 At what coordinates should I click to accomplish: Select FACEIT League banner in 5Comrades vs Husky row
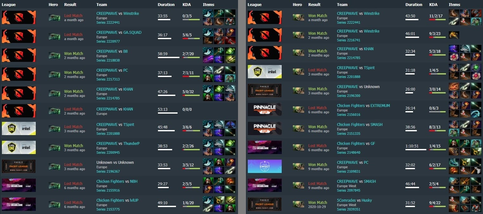pos(265,204)
